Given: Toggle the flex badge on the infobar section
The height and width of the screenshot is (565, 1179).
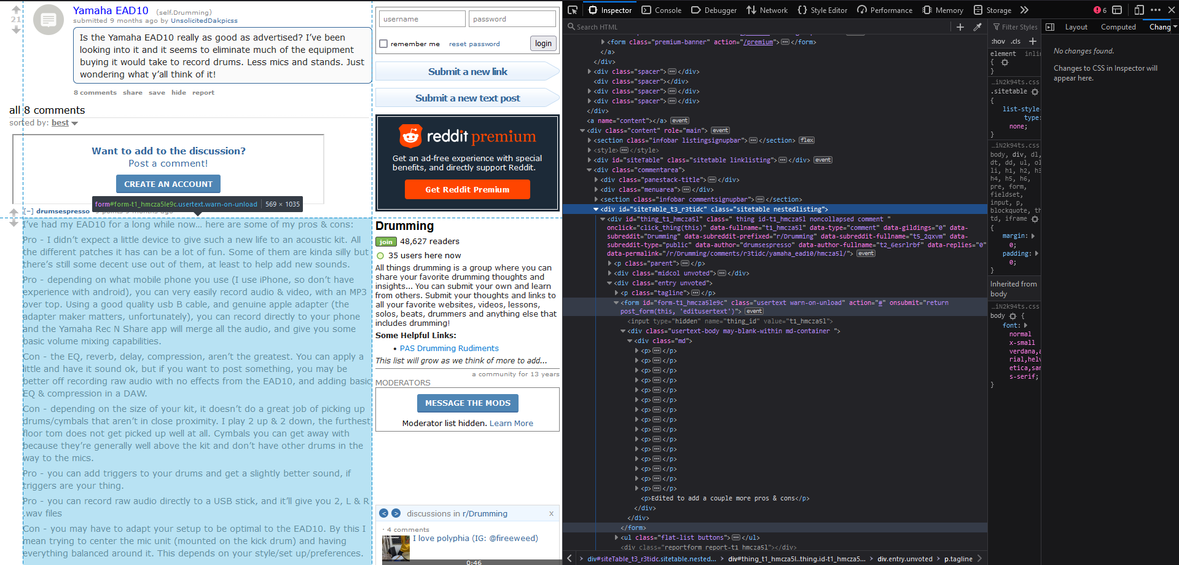Looking at the screenshot, I should click(x=807, y=140).
